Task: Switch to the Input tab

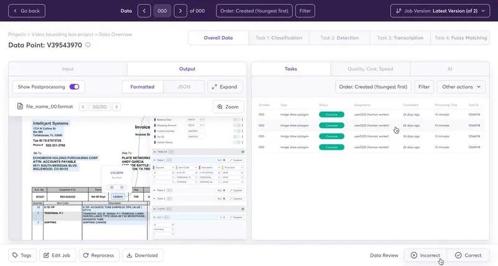Action: tap(68, 69)
